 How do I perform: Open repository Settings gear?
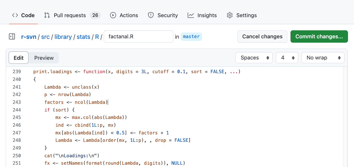click(x=241, y=15)
